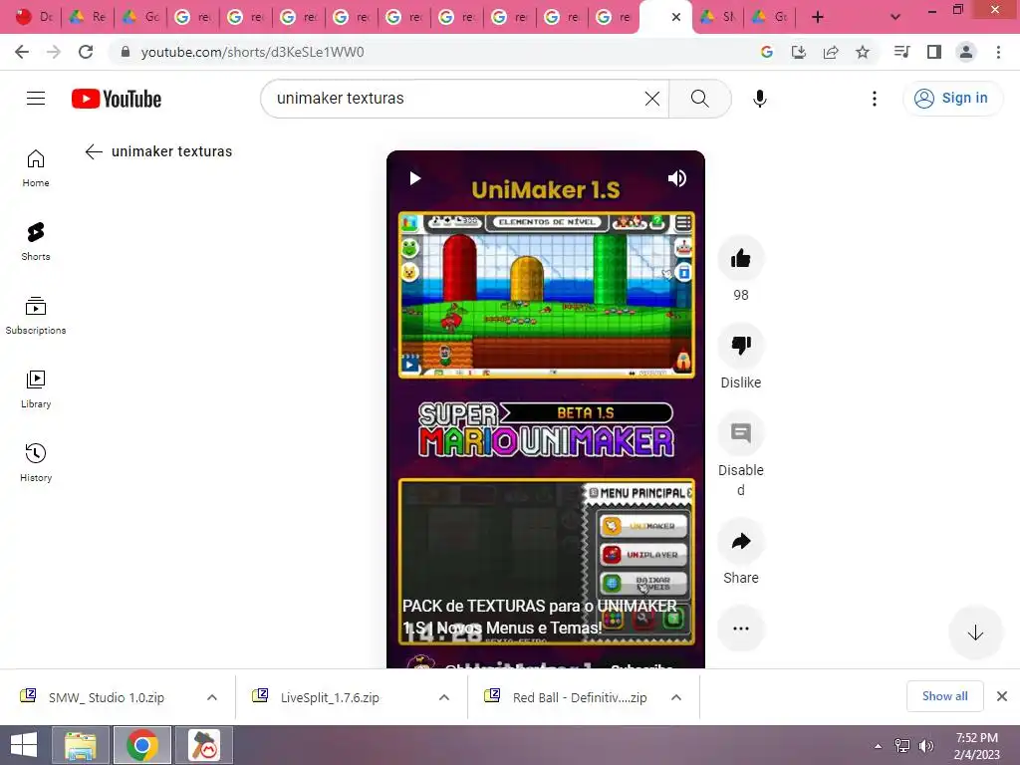Open the system volume tray icon
The height and width of the screenshot is (765, 1020).
click(x=926, y=746)
